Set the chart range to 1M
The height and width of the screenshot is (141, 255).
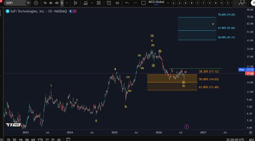pos(21,139)
